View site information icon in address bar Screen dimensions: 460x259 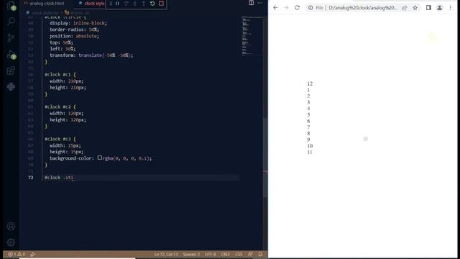pyautogui.click(x=310, y=8)
